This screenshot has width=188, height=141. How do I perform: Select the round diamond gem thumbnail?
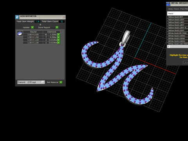point(20,33)
